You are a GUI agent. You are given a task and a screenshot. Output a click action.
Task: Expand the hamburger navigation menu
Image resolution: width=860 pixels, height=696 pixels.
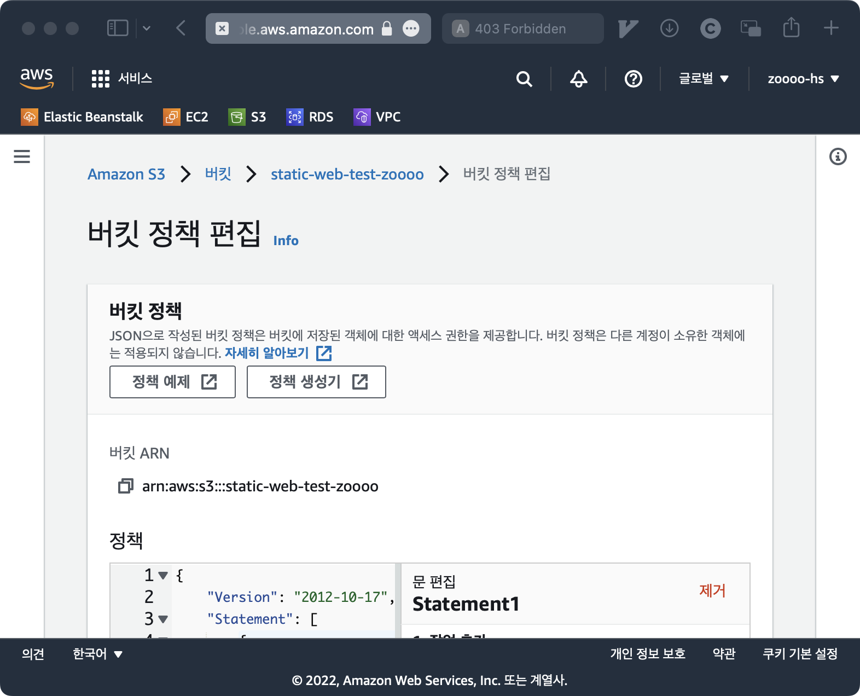tap(22, 156)
